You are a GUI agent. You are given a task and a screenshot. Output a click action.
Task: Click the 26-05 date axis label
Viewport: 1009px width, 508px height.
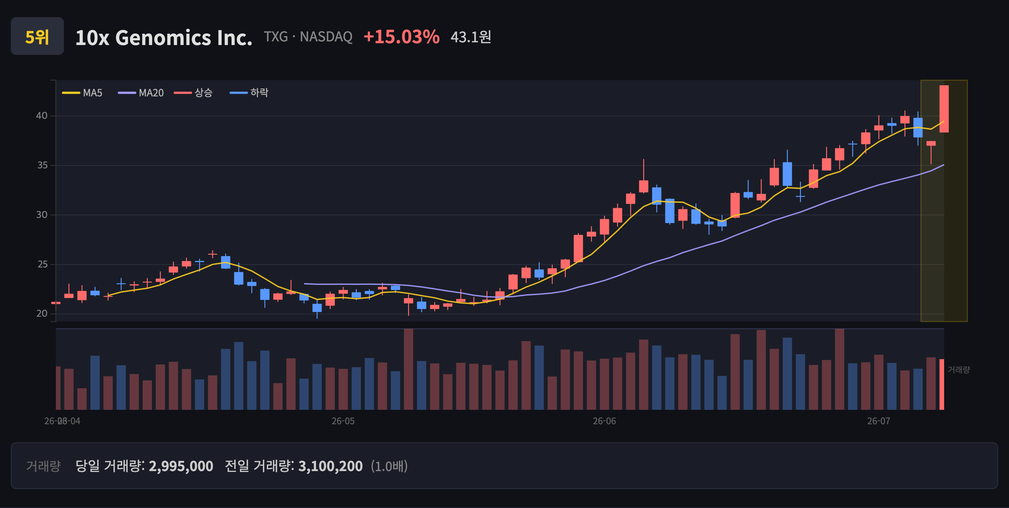tap(343, 421)
